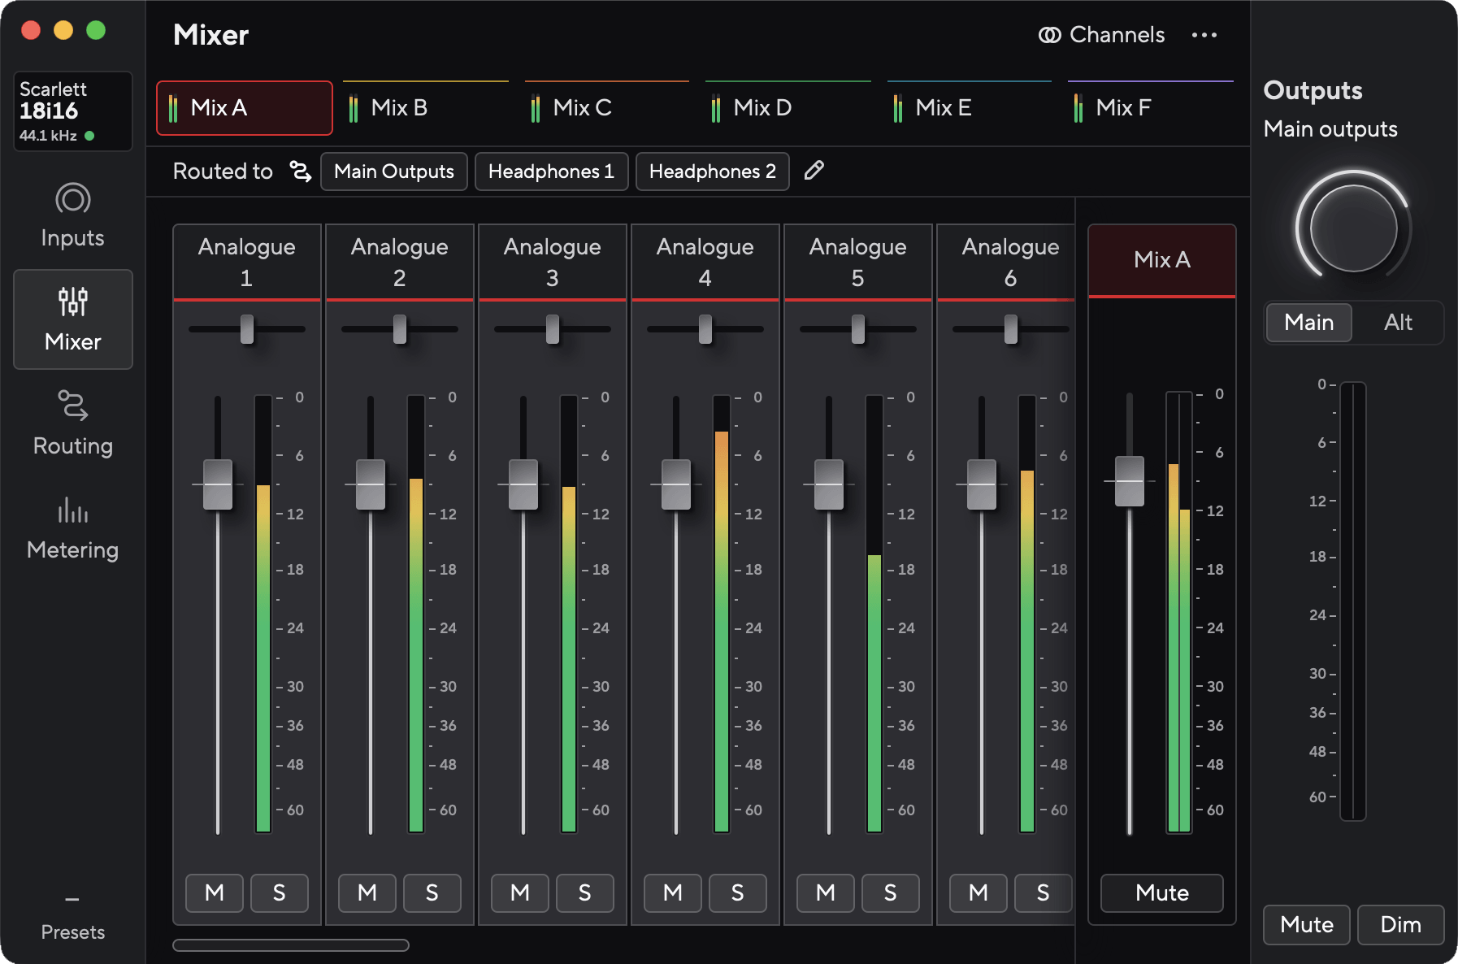Viewport: 1458px width, 964px height.
Task: Solo the Analogue 3 channel
Action: click(x=584, y=893)
